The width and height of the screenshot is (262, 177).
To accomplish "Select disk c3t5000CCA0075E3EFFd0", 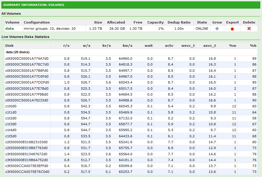I will [x=27, y=166].
